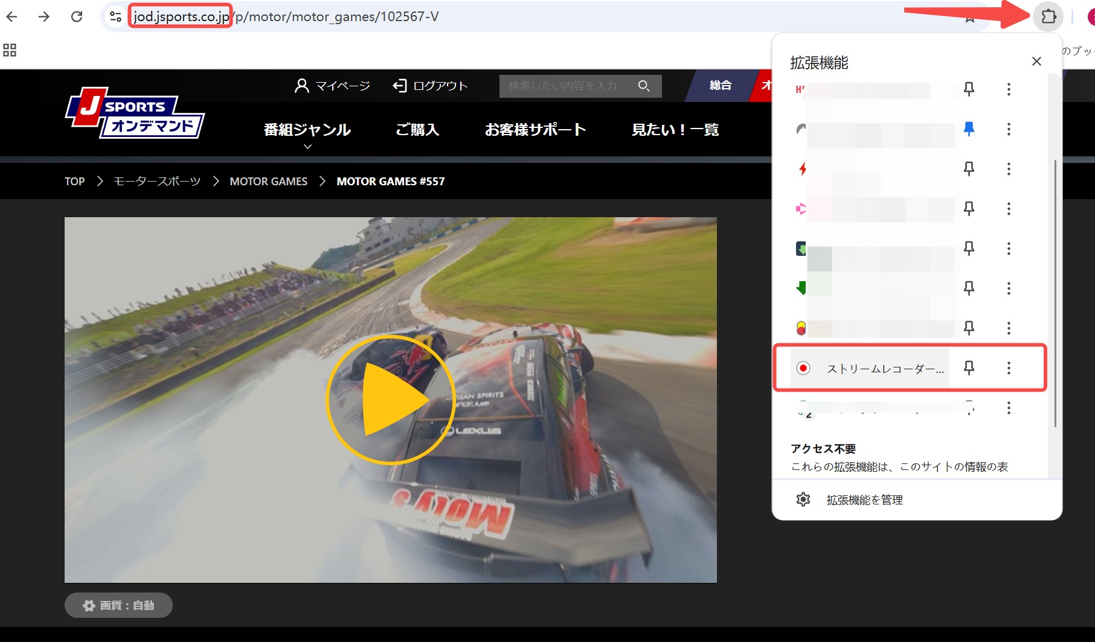Navigate to MOTOR GAMES breadcrumb
The width and height of the screenshot is (1095, 642).
269,181
